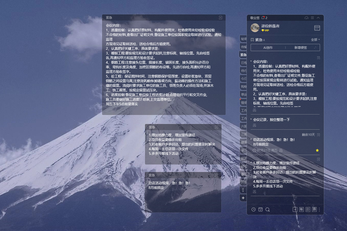
Task: Click the cloud sync icon
Action: [306, 18]
